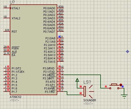Click the P3.0/RXD pin label
Image resolution: width=131 pixels, height=109 pixels.
click(49, 68)
